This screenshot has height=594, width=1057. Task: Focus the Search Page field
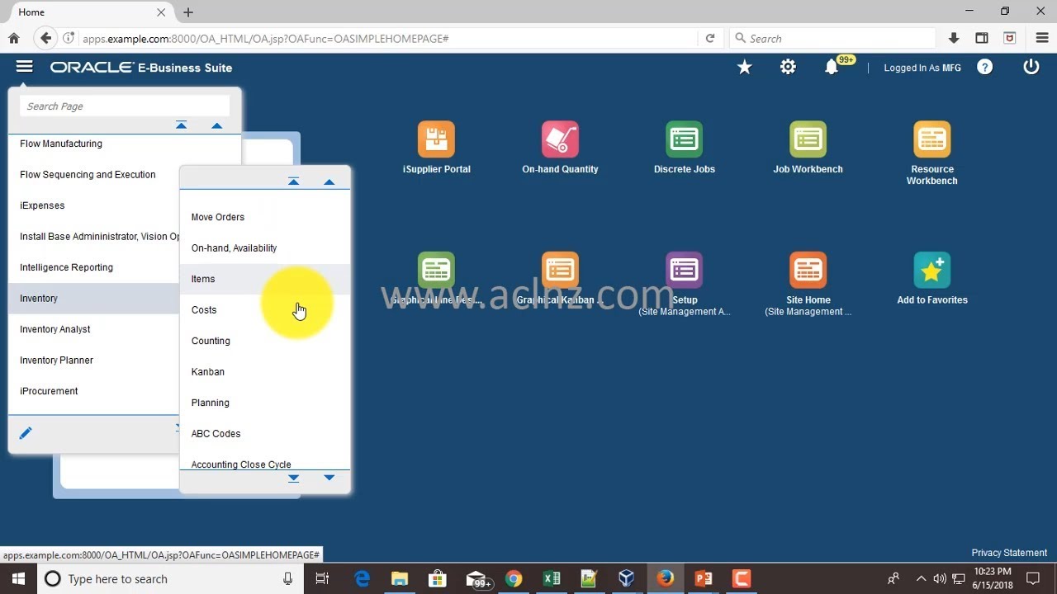coord(125,106)
